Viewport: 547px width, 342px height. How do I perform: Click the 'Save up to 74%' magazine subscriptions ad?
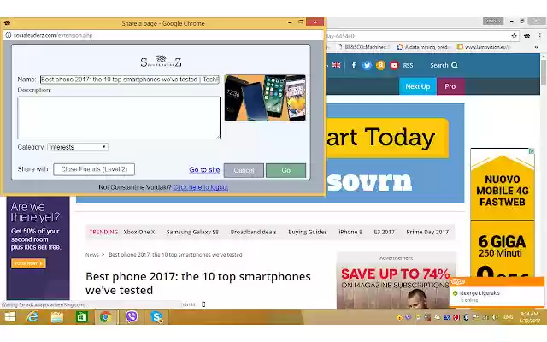tap(396, 282)
